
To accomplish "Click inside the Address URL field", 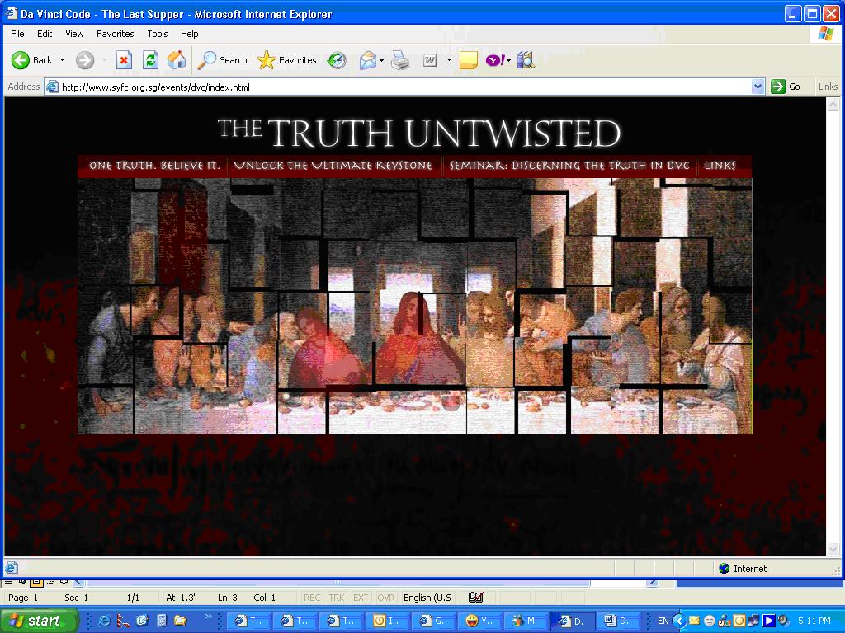I will tap(404, 87).
